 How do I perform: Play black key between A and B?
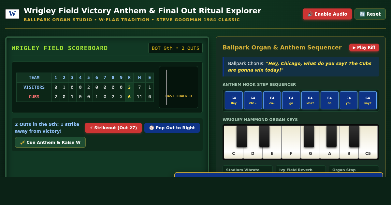[354, 136]
